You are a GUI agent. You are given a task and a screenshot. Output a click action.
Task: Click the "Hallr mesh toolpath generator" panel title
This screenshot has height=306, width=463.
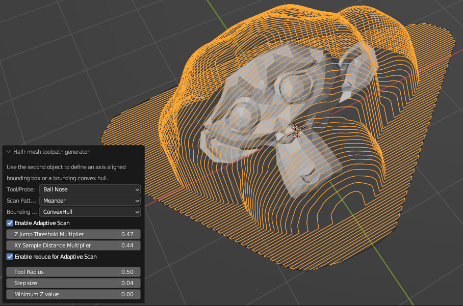point(52,152)
